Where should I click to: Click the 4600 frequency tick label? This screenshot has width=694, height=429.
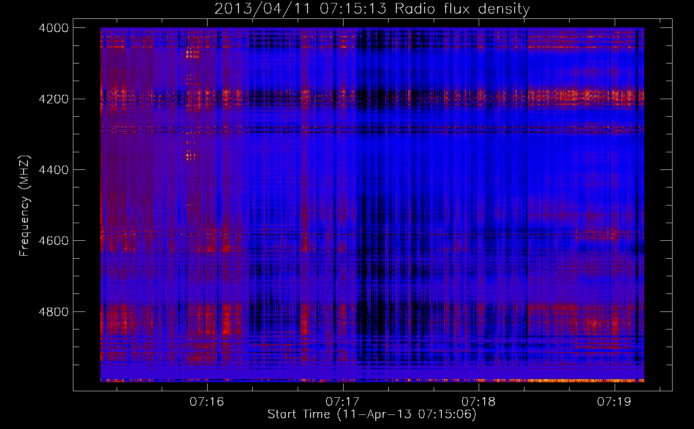(x=54, y=241)
